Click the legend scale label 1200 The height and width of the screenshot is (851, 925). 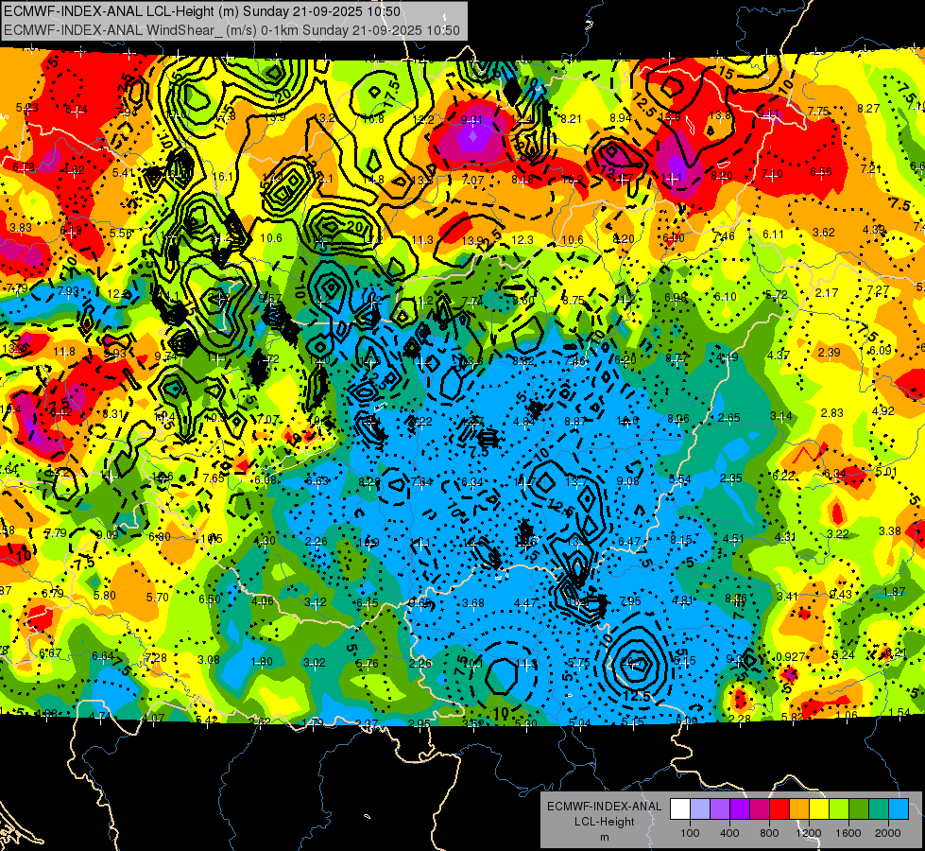pos(809,833)
